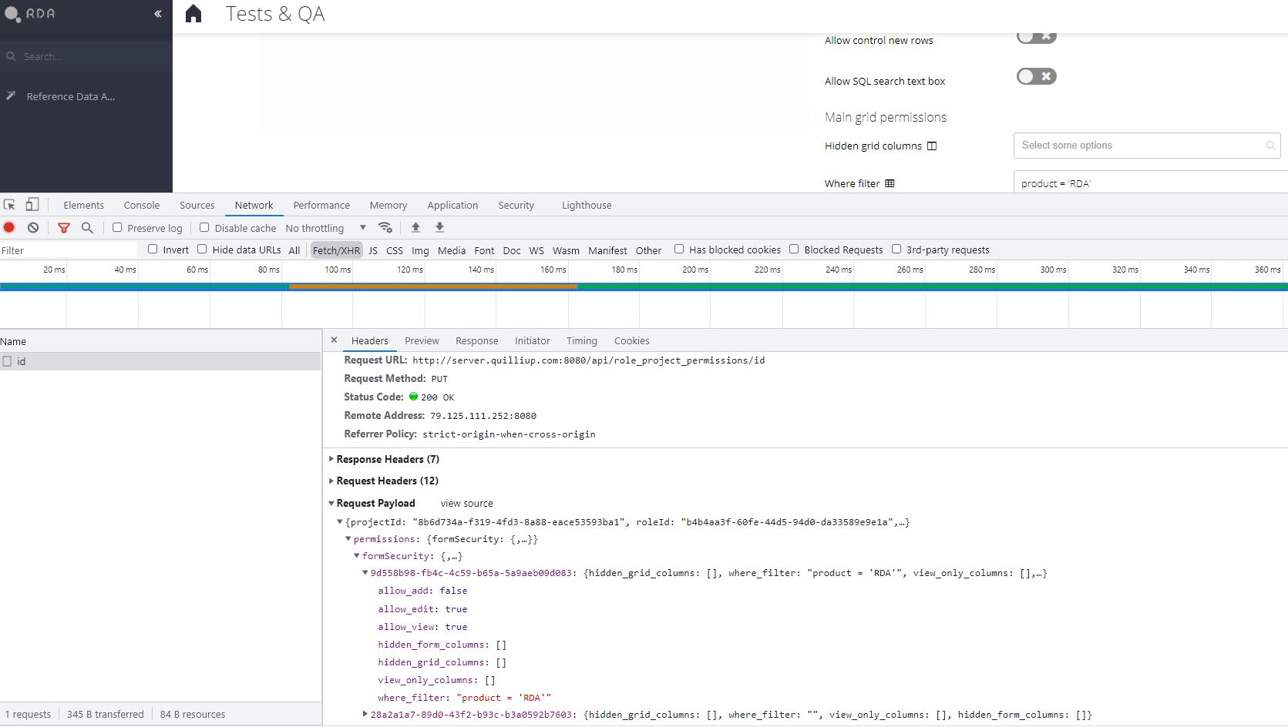Click search icon in Select some options box

pyautogui.click(x=1270, y=146)
